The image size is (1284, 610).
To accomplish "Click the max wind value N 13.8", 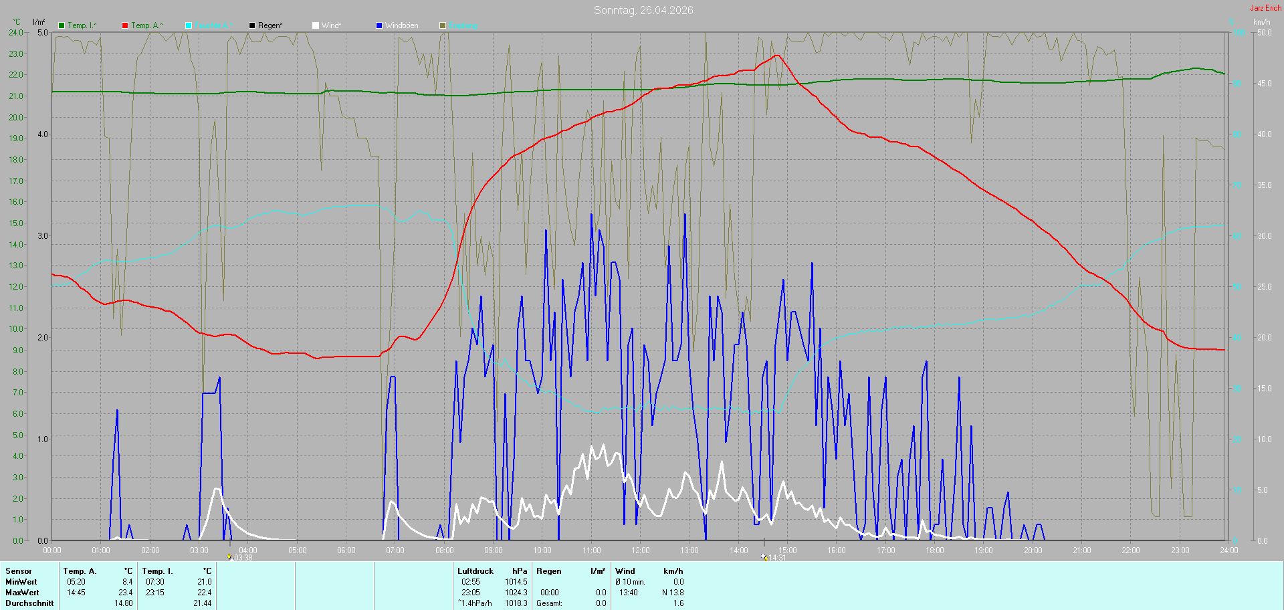I will pos(673,593).
